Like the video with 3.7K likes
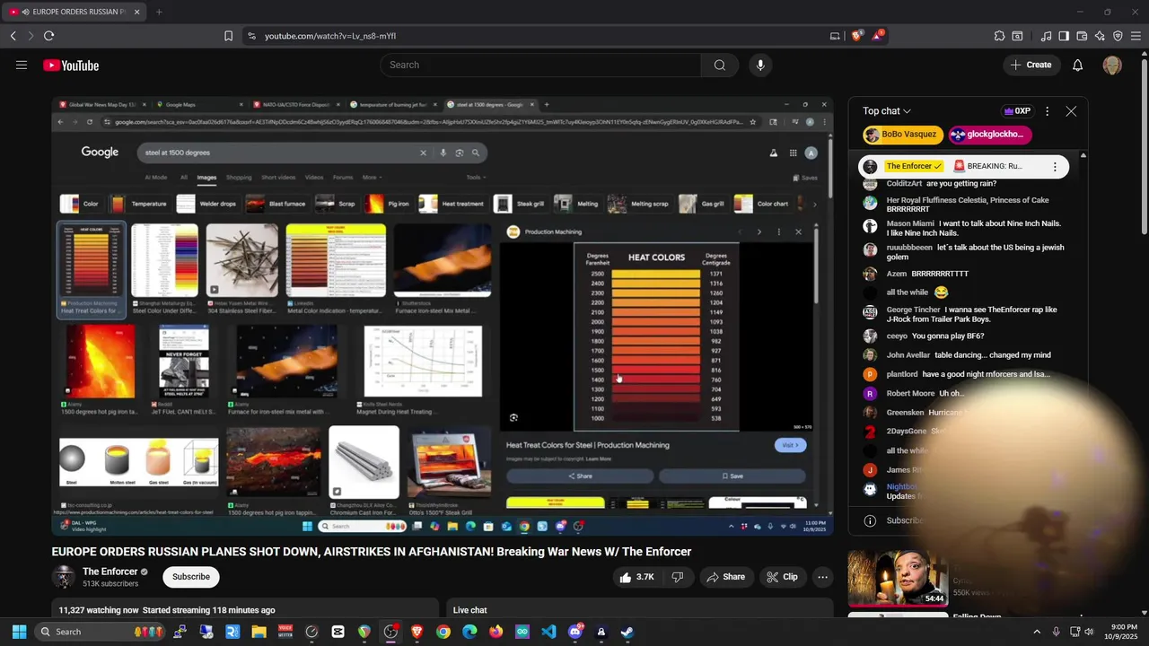Viewport: 1149px width, 646px height. coord(636,577)
